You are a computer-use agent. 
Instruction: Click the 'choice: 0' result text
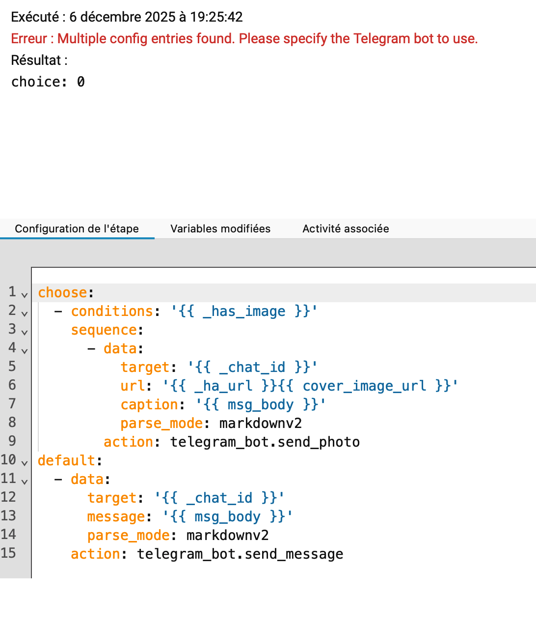pos(48,82)
